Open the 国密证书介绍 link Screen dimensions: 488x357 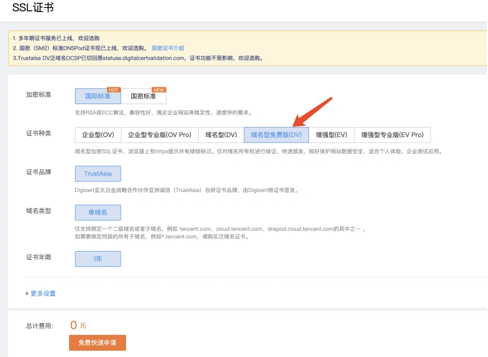[x=168, y=48]
